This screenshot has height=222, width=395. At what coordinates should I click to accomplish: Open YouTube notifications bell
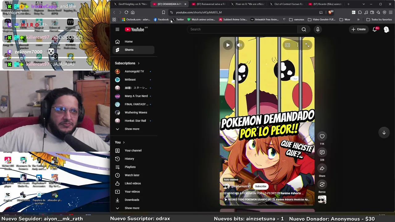[x=375, y=29]
